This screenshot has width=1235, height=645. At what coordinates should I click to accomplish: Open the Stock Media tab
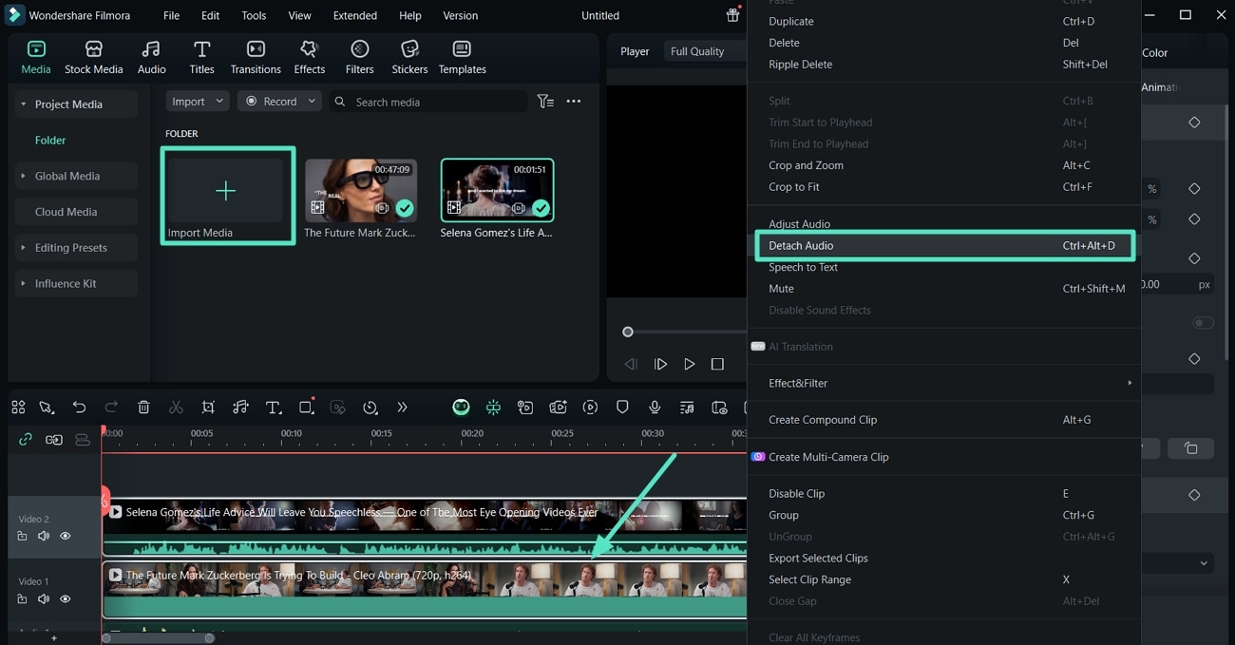pyautogui.click(x=93, y=58)
